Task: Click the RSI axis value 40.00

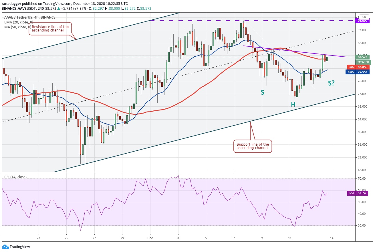Action: [x=362, y=214]
